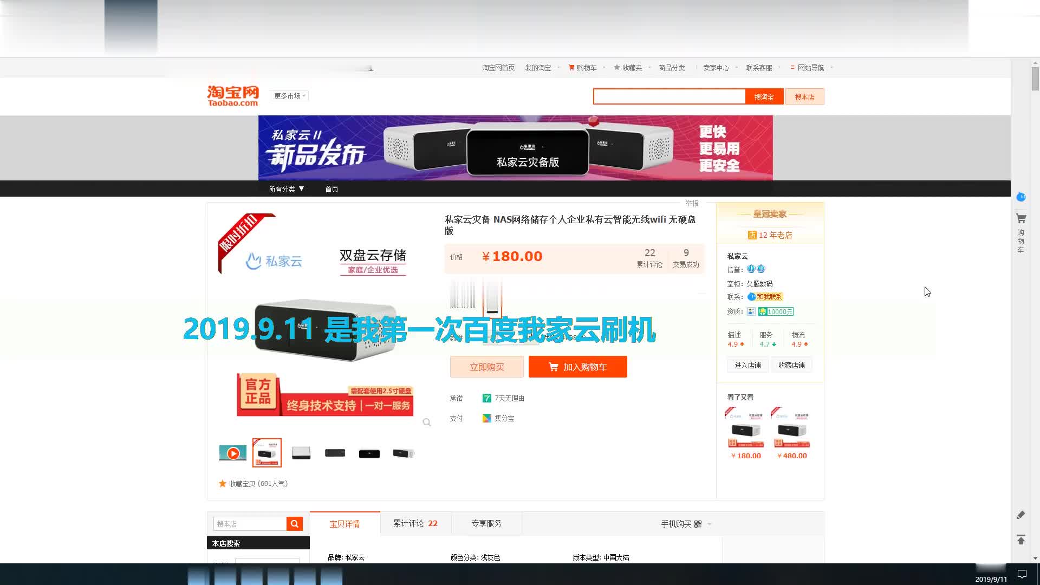Click the orange search icon beside 搜本店 box
This screenshot has height=585, width=1040.
click(x=295, y=524)
